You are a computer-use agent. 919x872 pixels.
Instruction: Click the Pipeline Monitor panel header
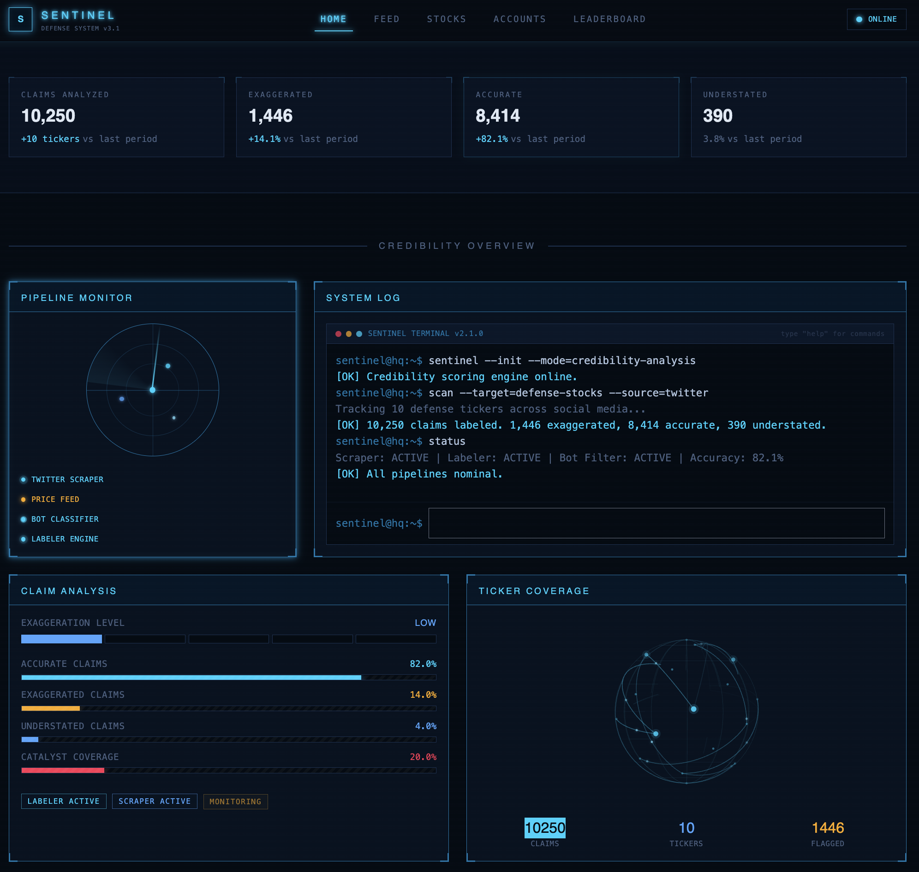pyautogui.click(x=153, y=297)
